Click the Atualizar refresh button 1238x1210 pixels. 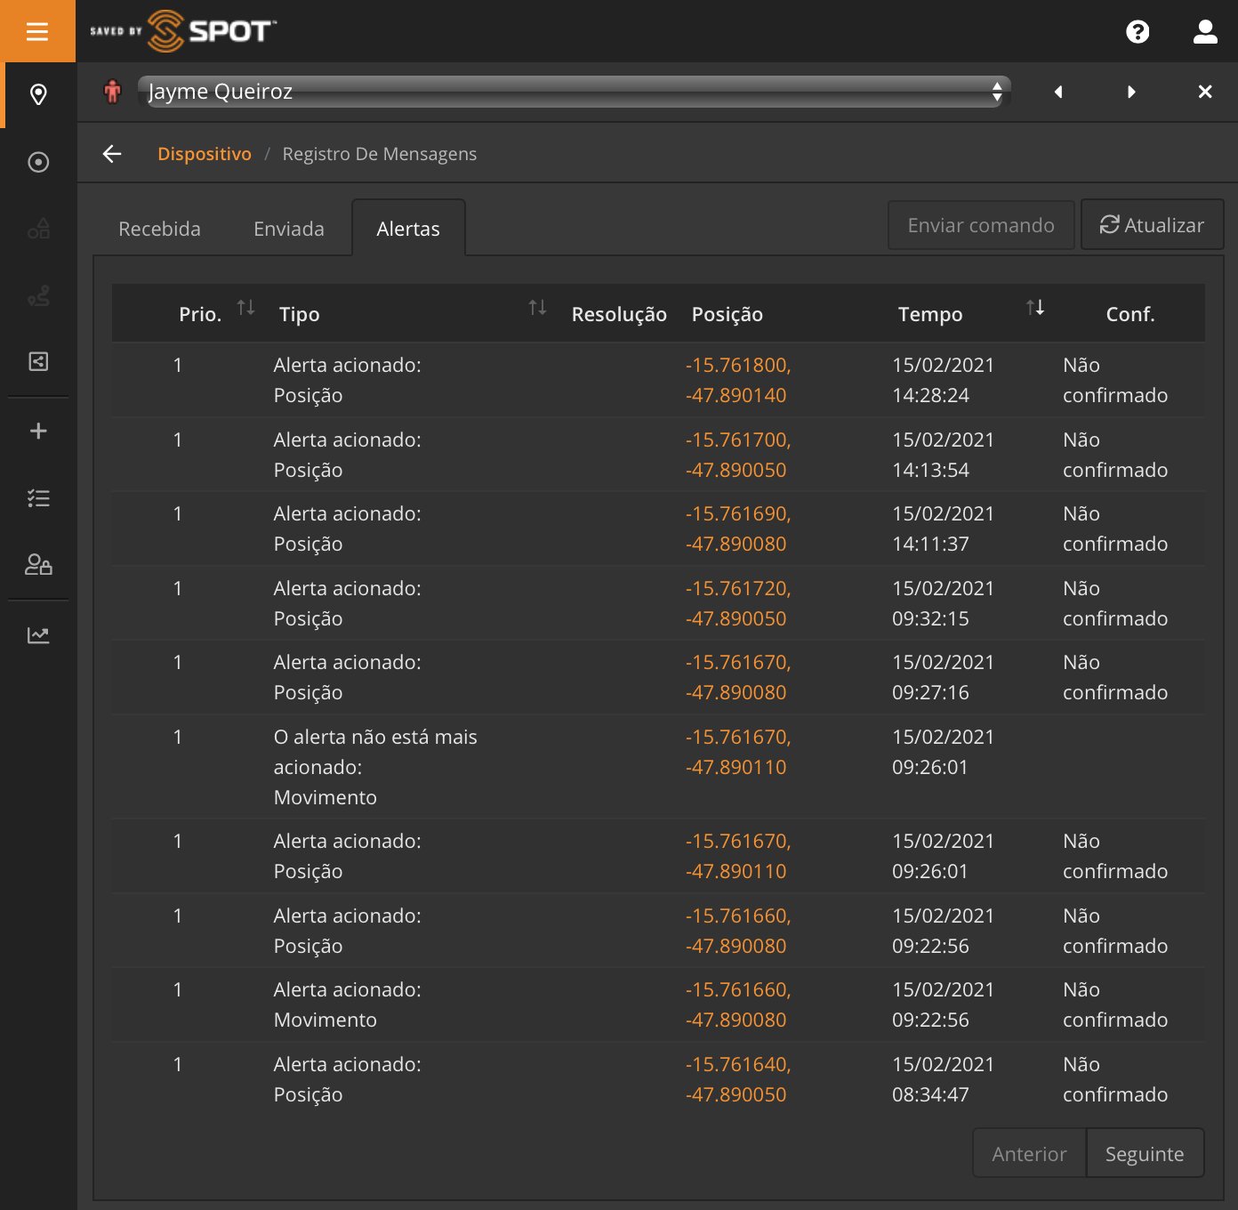point(1152,225)
